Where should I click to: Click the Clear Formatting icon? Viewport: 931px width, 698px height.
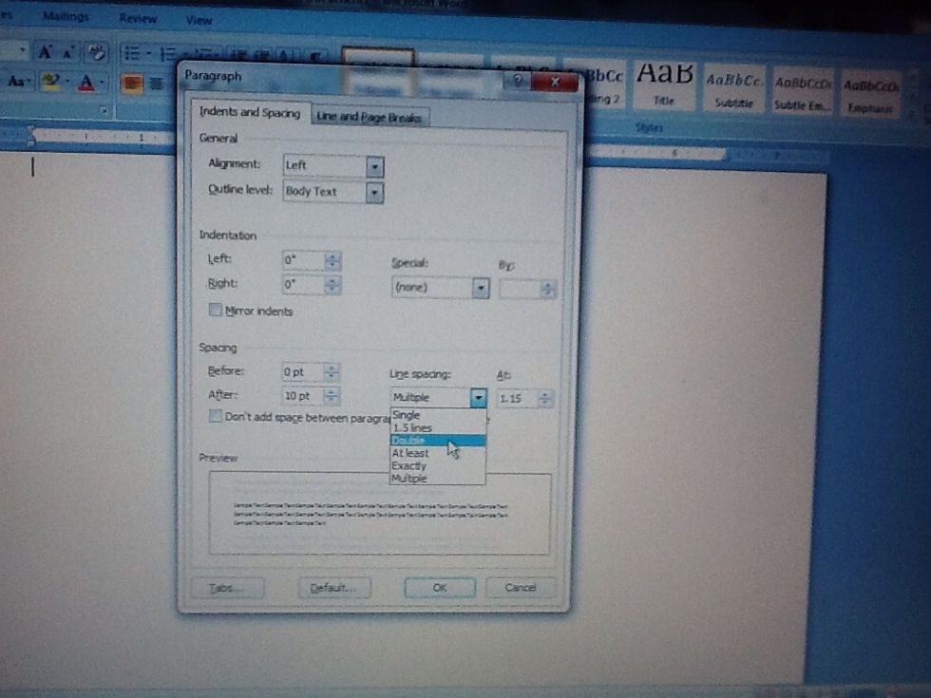[x=95, y=53]
